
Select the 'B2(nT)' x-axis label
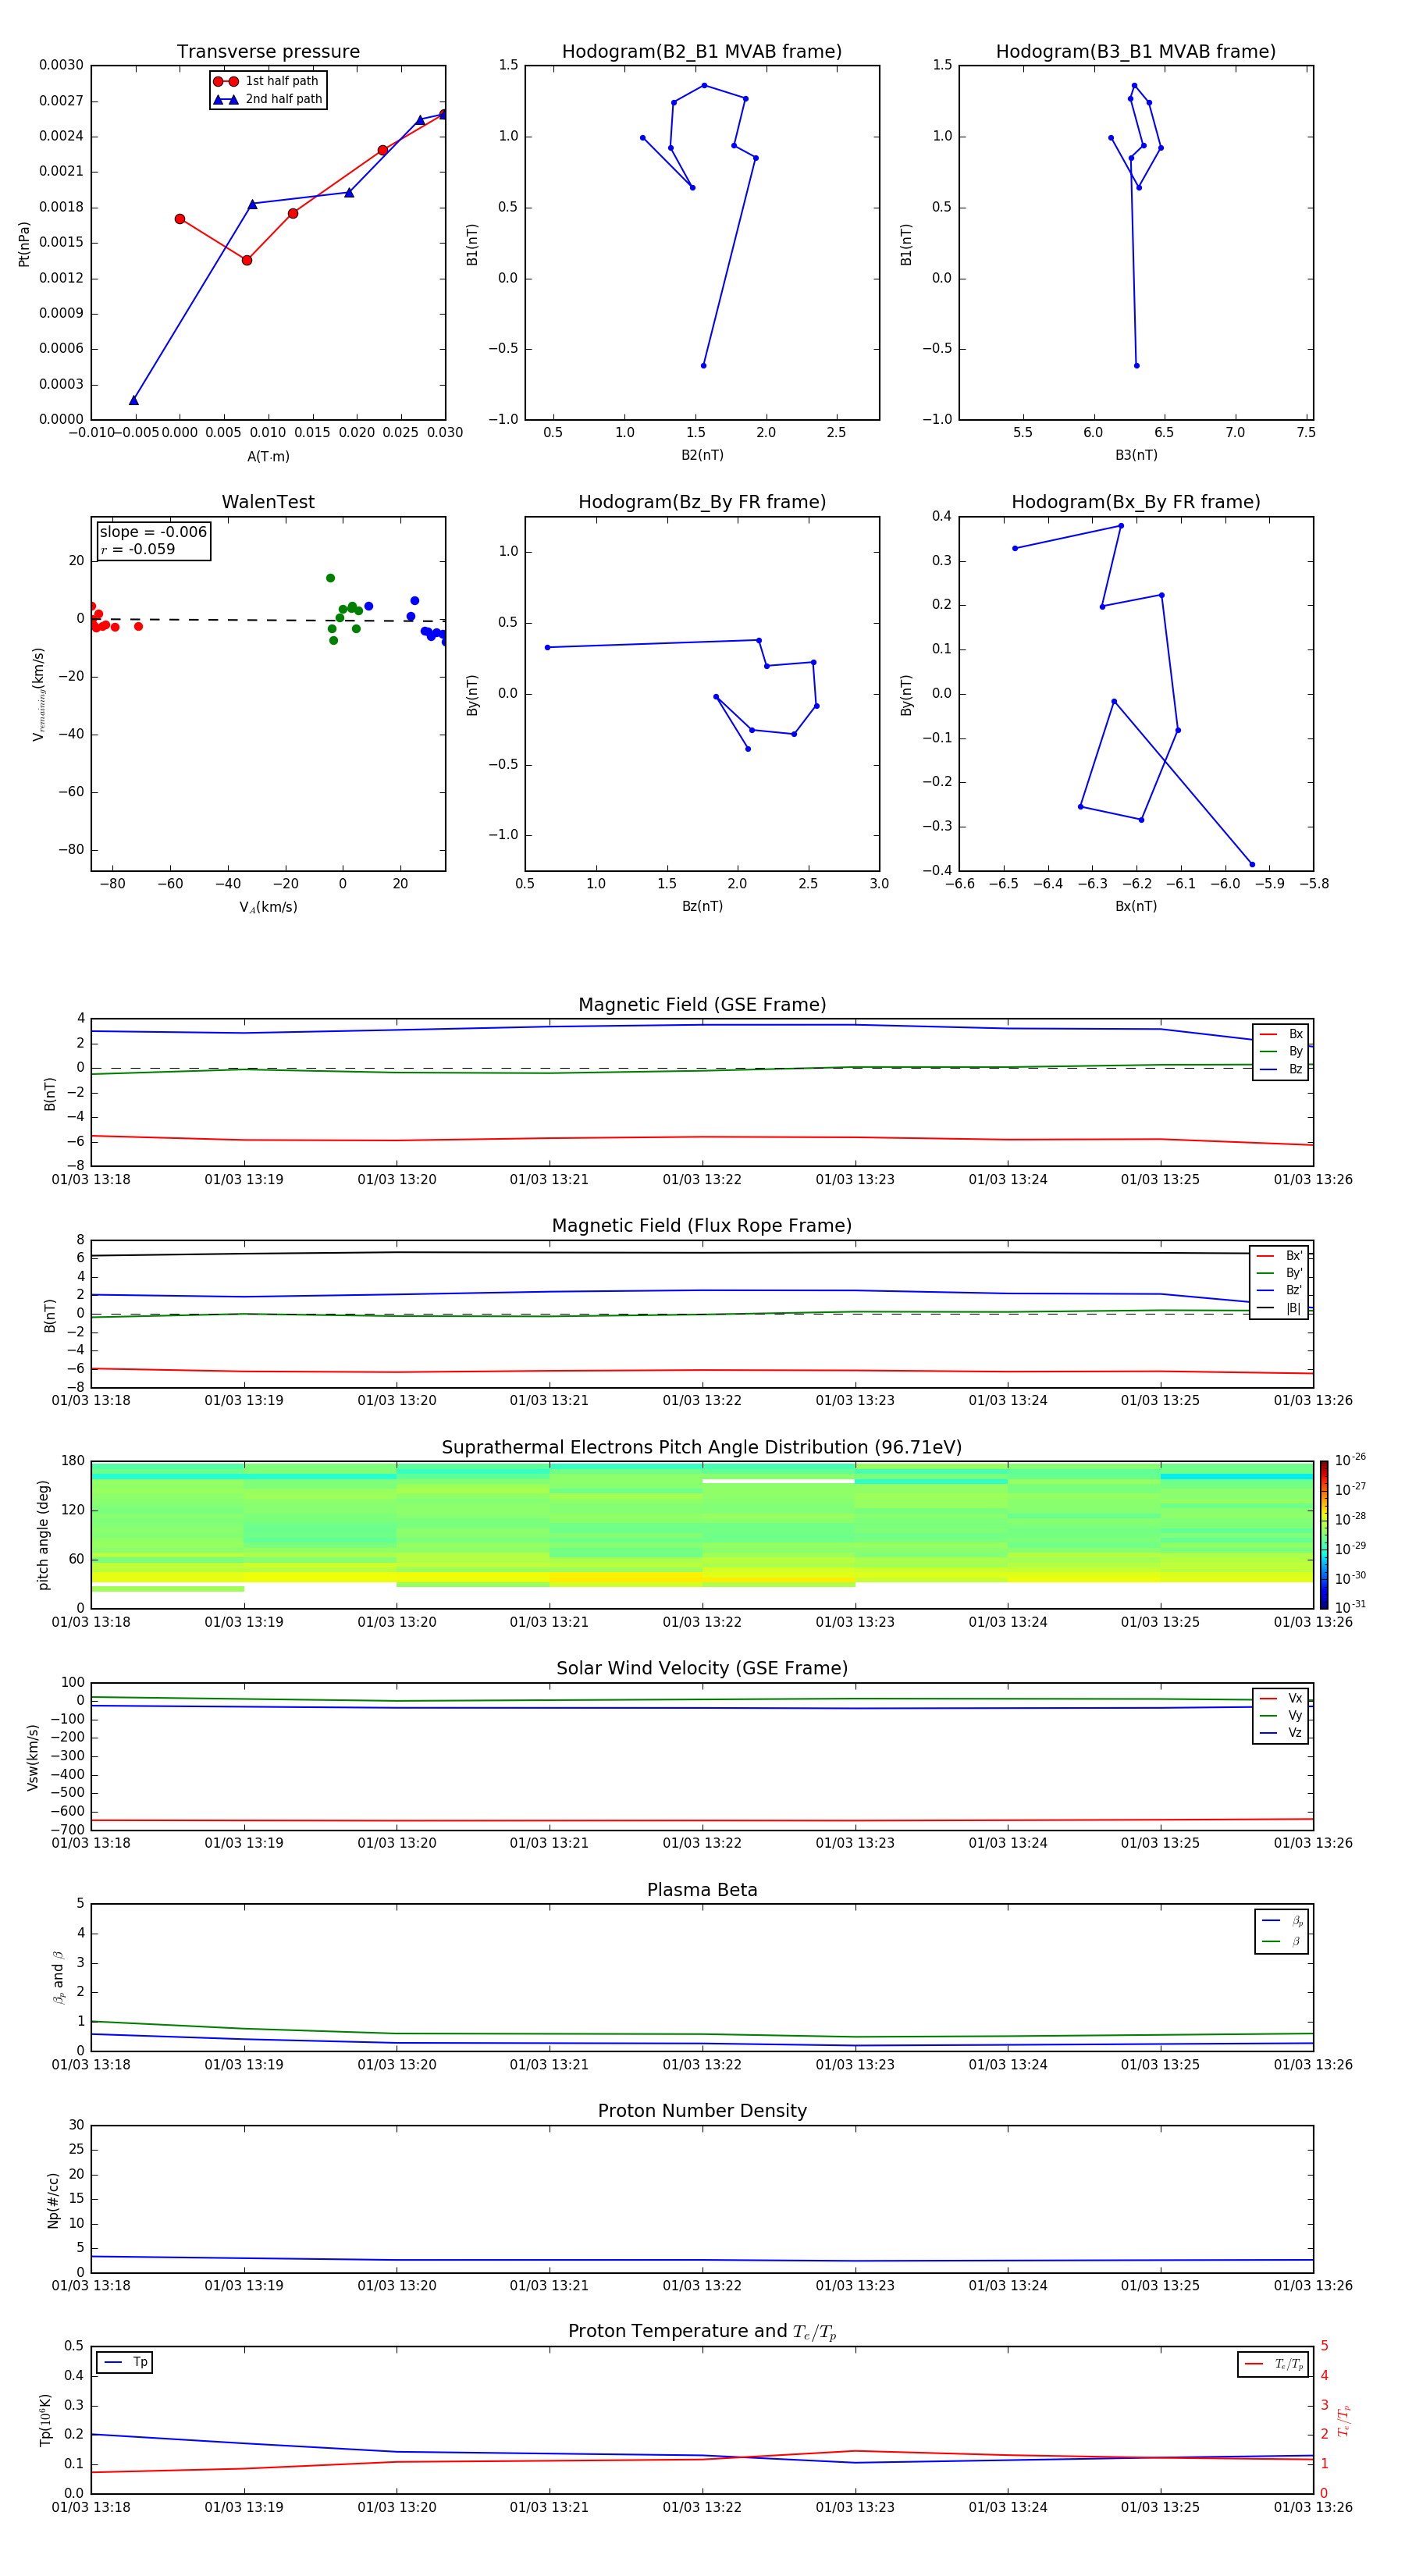tap(702, 455)
